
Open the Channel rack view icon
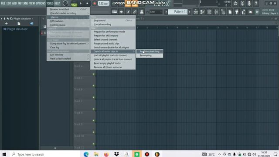click(x=209, y=12)
